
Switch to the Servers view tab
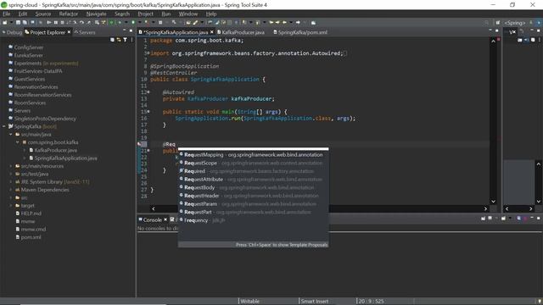85,32
